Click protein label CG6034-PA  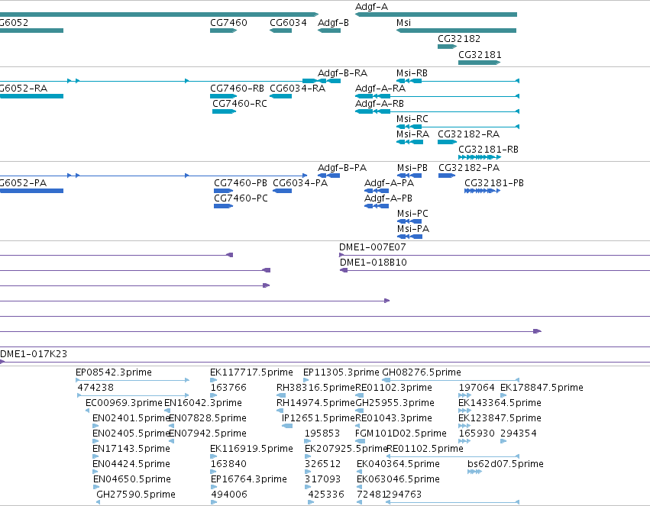pos(300,183)
